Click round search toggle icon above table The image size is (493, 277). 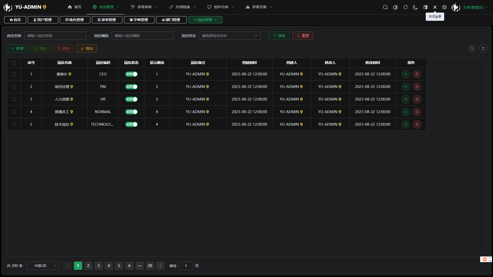pyautogui.click(x=472, y=48)
